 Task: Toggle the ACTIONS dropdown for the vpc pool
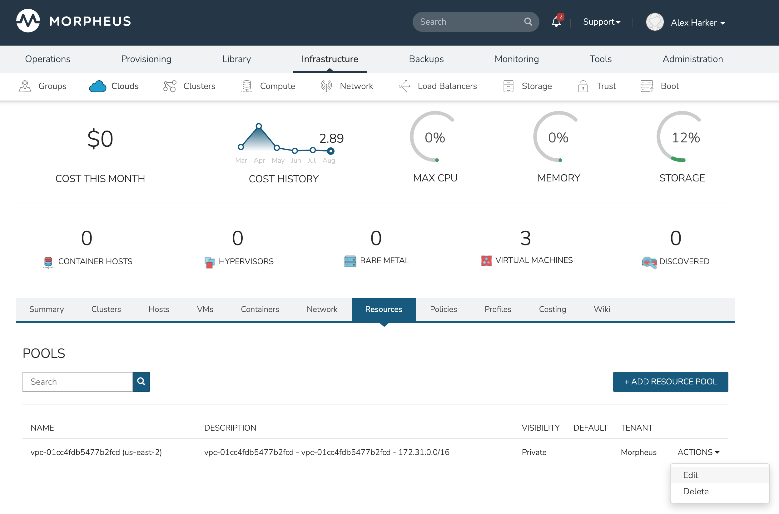click(698, 452)
